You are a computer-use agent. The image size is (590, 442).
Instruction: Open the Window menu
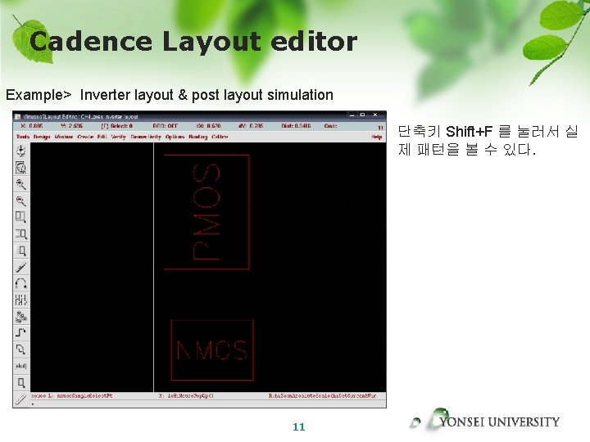64,137
